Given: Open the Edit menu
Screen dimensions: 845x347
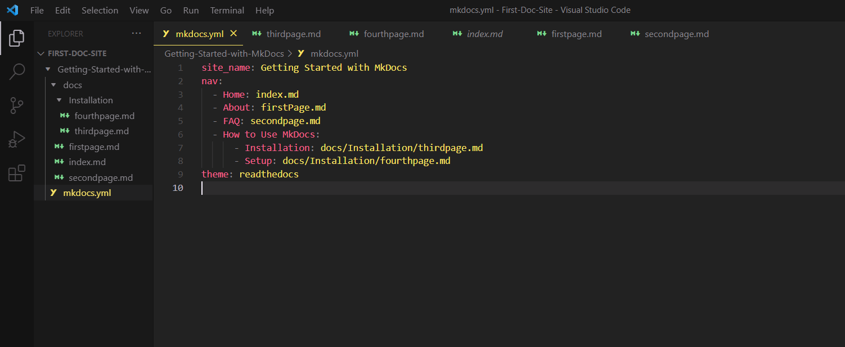Looking at the screenshot, I should (63, 10).
